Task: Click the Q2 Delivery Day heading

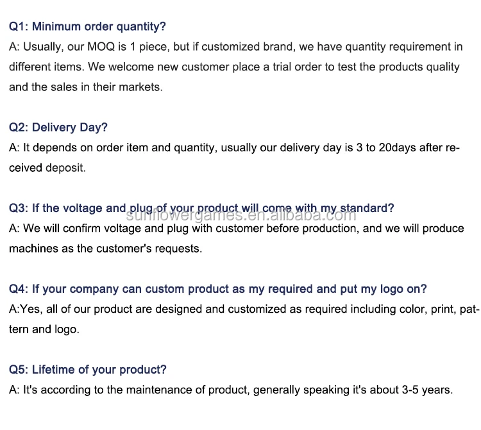Action: pyautogui.click(x=58, y=128)
